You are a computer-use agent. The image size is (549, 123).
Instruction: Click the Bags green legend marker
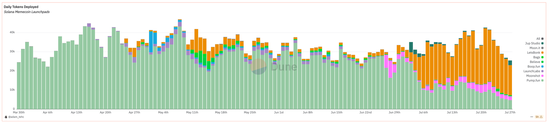pos(542,57)
